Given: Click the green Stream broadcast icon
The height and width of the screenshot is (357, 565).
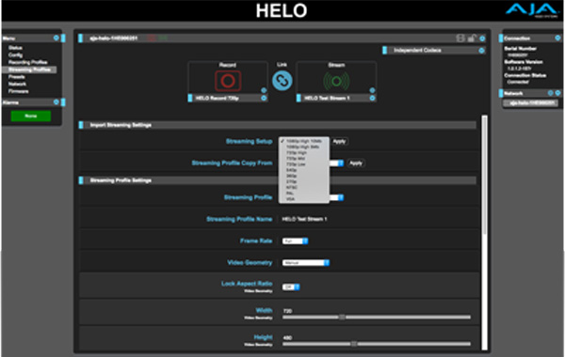Looking at the screenshot, I should pyautogui.click(x=336, y=81).
